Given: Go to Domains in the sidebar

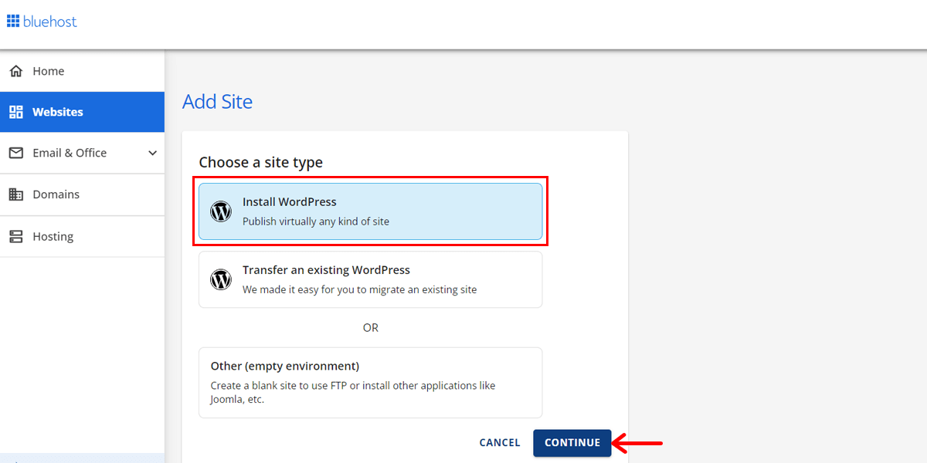Looking at the screenshot, I should coord(82,194).
